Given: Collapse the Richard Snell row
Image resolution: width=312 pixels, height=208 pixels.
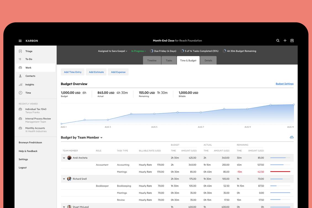Looking at the screenshot, I should (x=64, y=179).
